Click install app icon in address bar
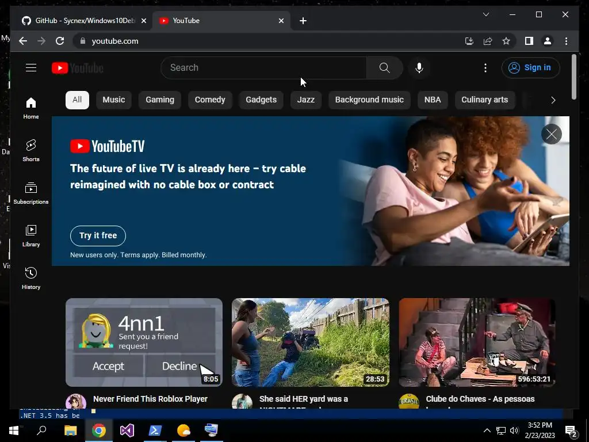Image resolution: width=589 pixels, height=442 pixels. (469, 41)
